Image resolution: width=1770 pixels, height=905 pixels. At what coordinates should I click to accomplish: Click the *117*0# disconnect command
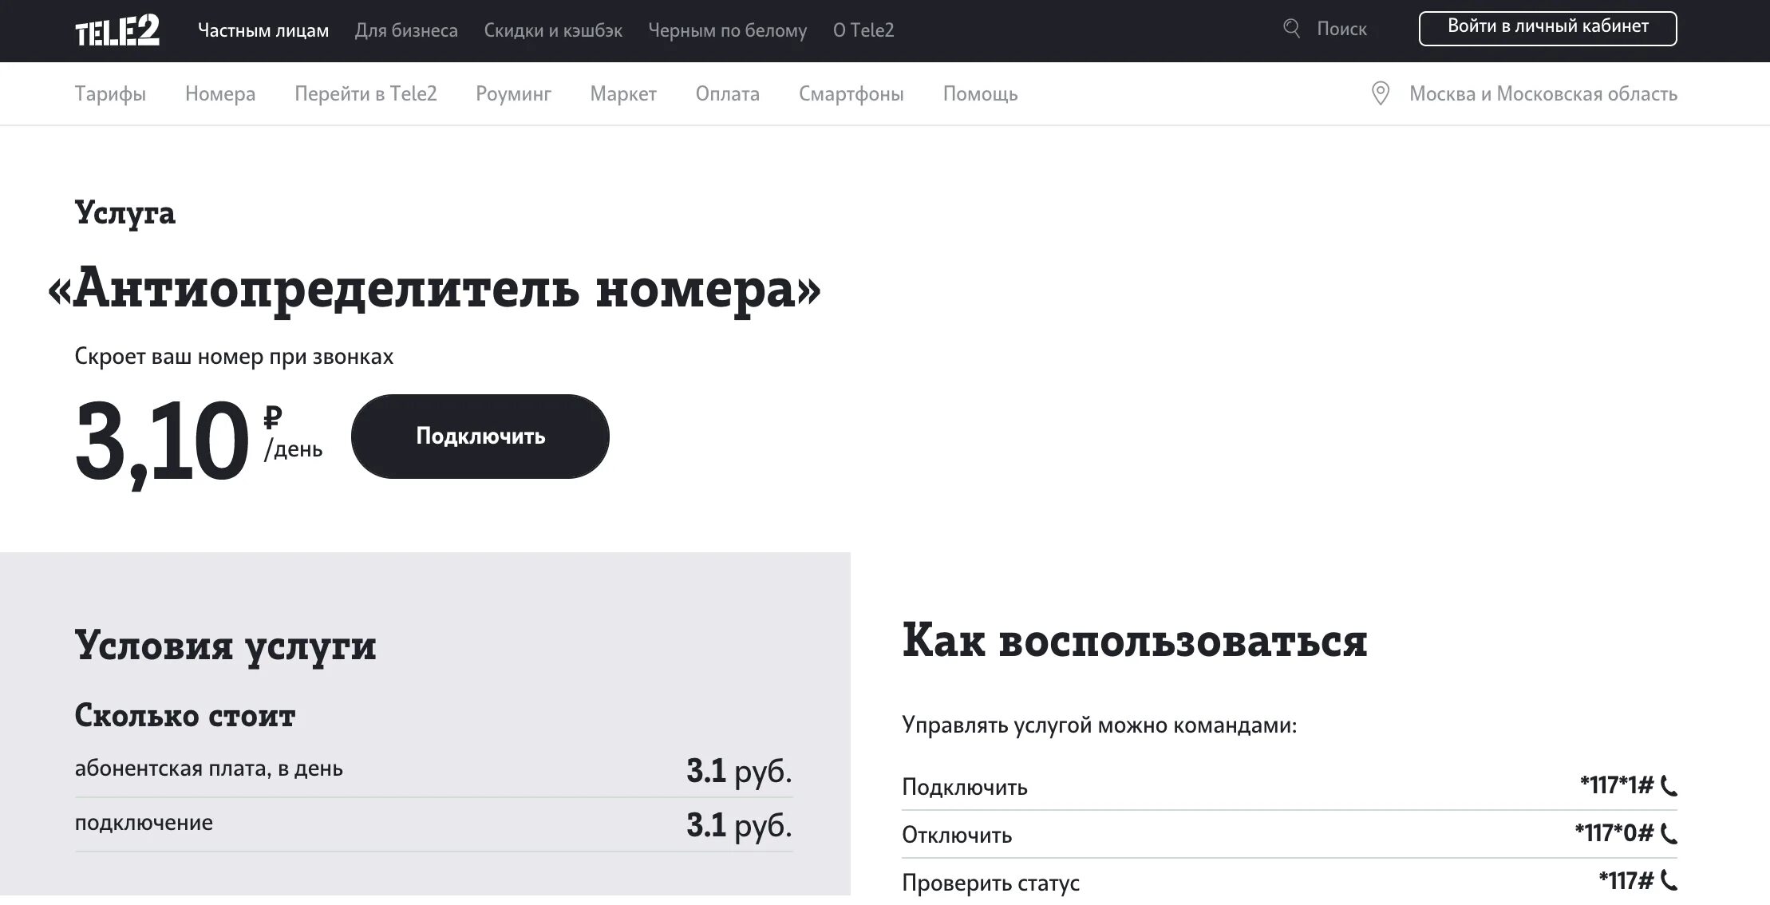click(x=1614, y=834)
